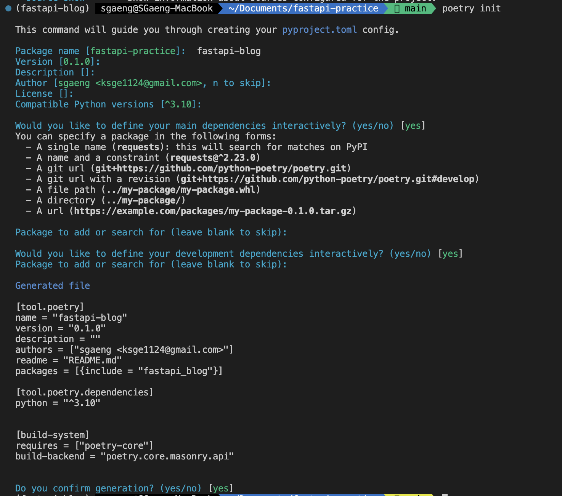
Task: Click the poetry init command text
Action: pyautogui.click(x=472, y=8)
